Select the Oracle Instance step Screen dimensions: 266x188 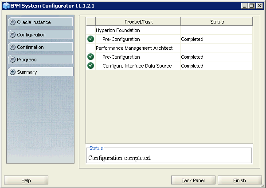tap(40, 22)
